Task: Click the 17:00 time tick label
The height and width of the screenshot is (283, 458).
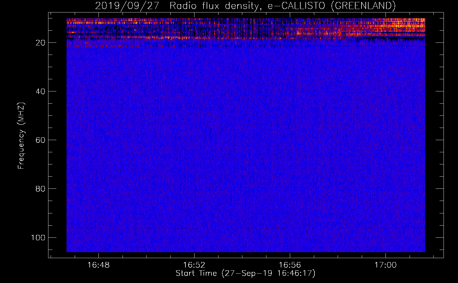Action: [x=386, y=265]
